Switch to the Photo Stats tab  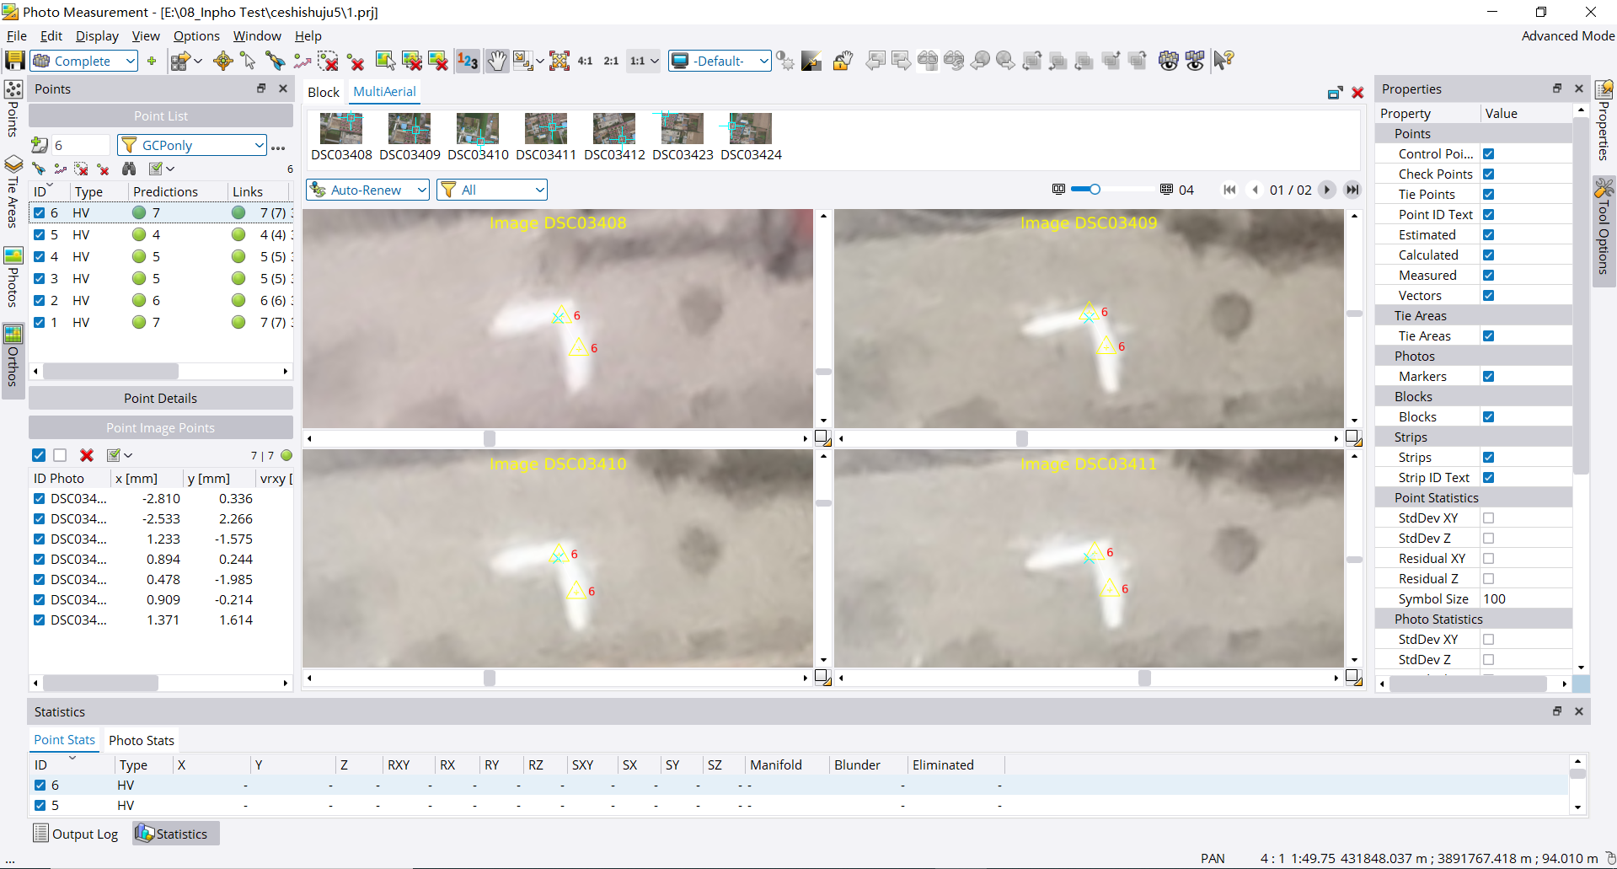click(141, 741)
